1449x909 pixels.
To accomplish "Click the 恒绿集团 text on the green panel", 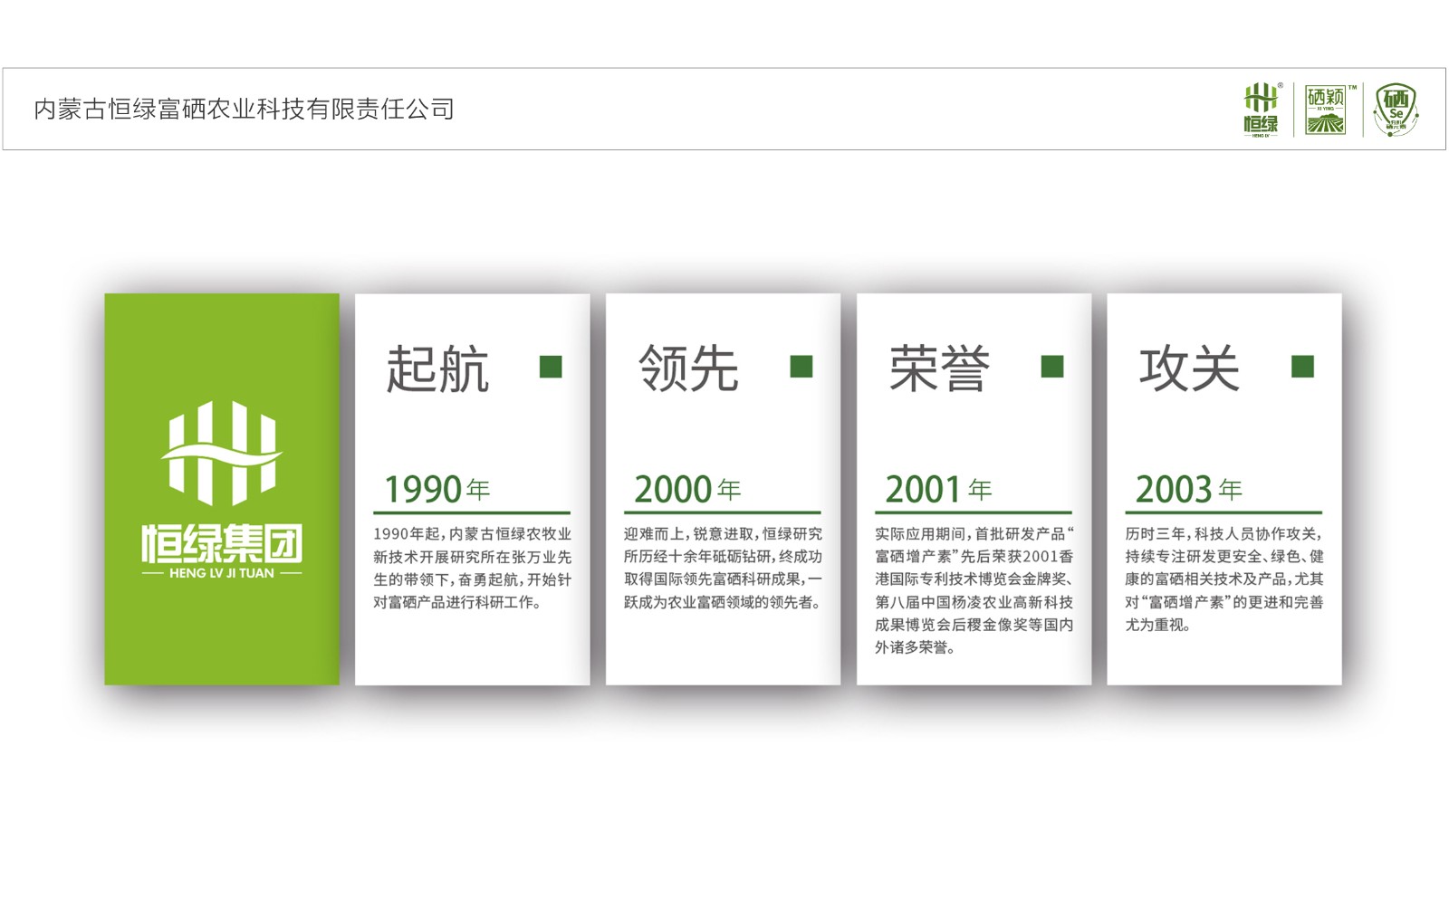I will coord(222,543).
